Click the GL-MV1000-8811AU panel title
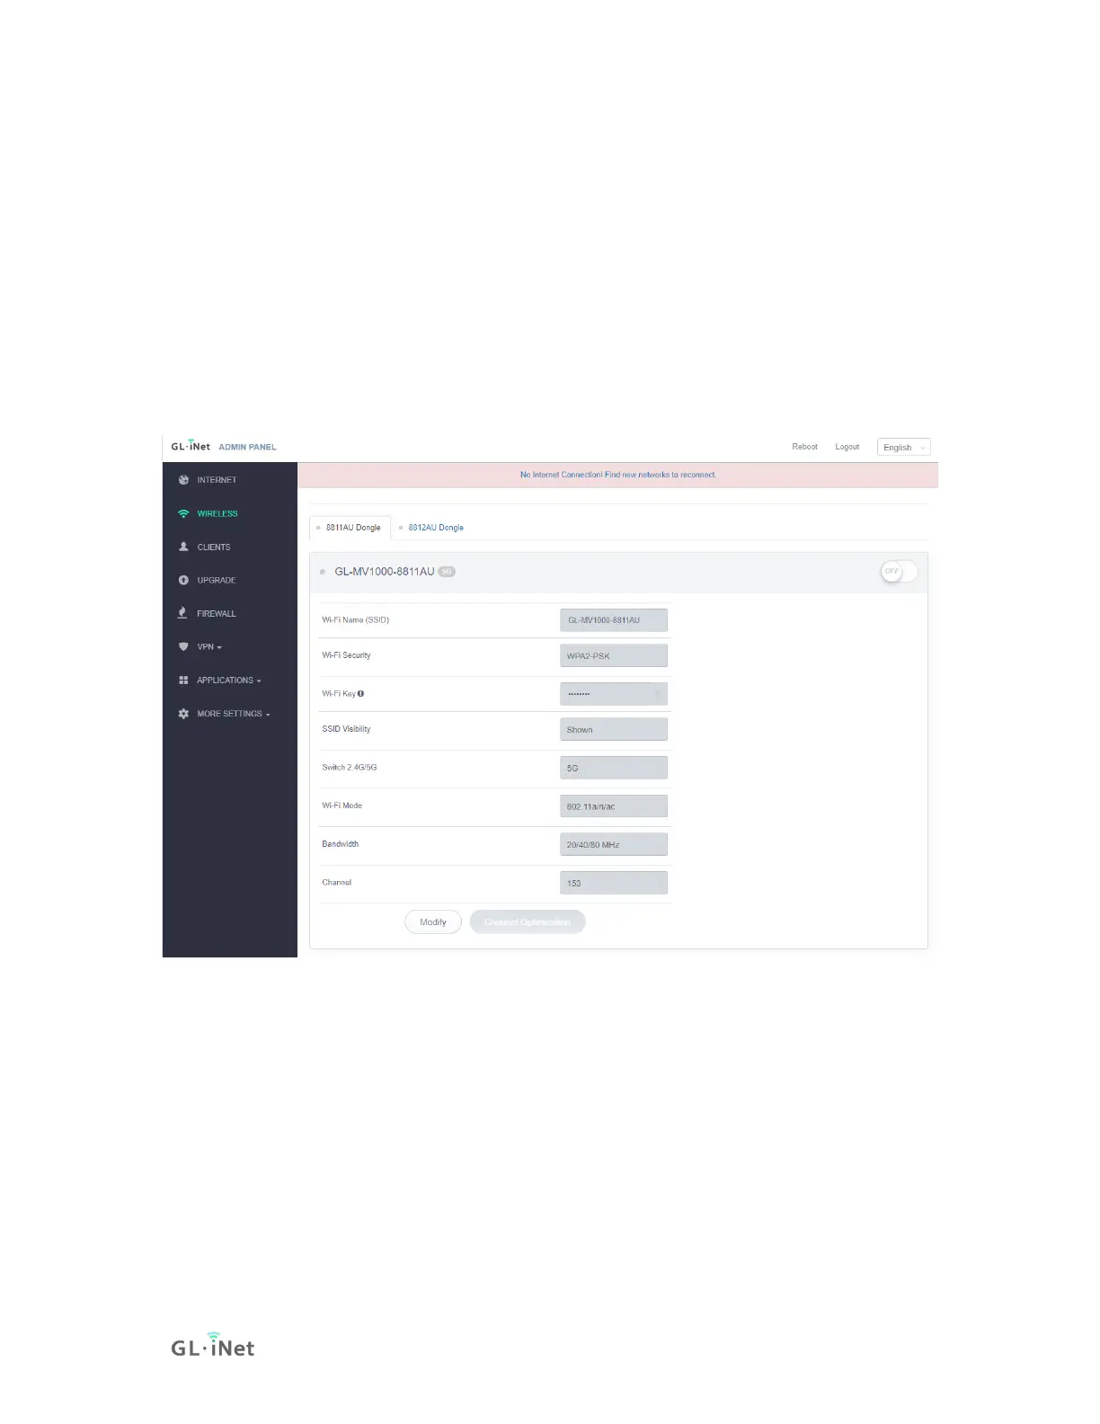The image size is (1100, 1424). (385, 572)
